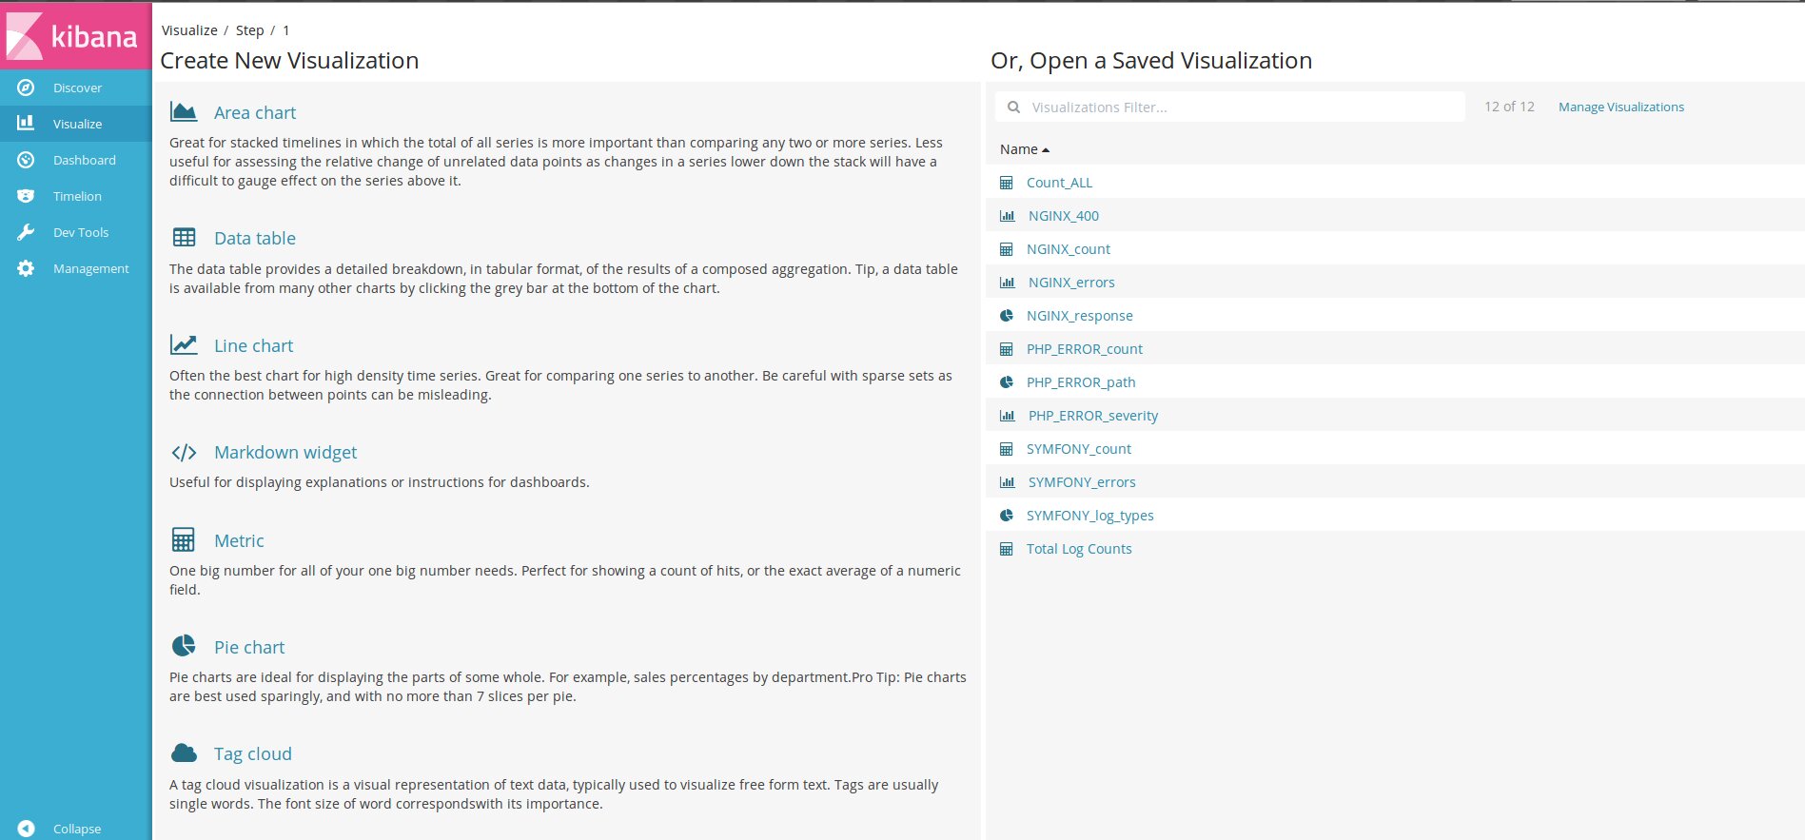Open saved visualization Total Log Counts

[x=1079, y=549]
